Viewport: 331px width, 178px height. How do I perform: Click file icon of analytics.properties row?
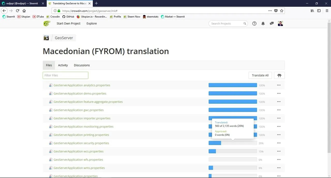pos(51,85)
